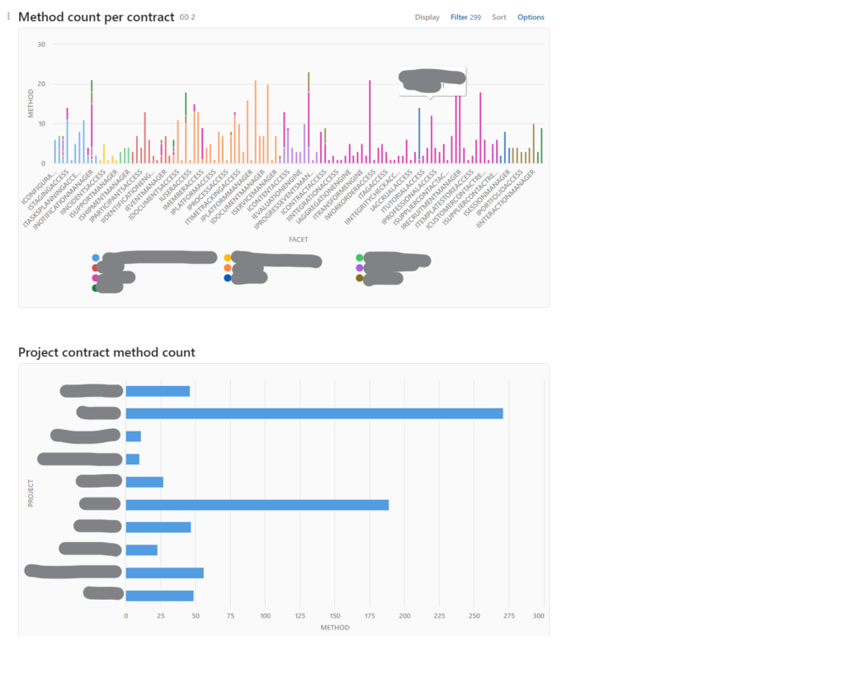Click the orange legend dot

point(228,268)
